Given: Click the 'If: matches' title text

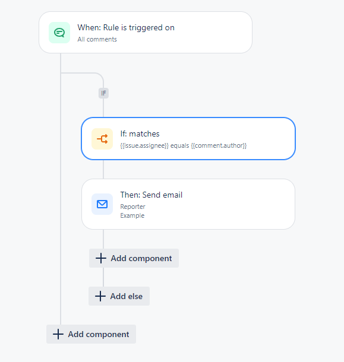Looking at the screenshot, I should pos(140,134).
